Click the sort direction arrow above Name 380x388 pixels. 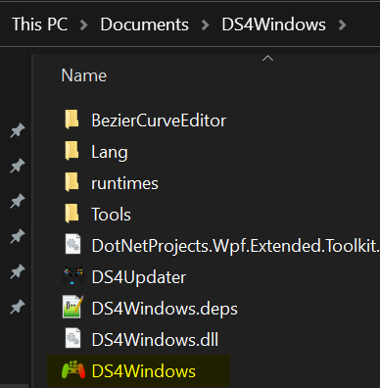coord(267,59)
